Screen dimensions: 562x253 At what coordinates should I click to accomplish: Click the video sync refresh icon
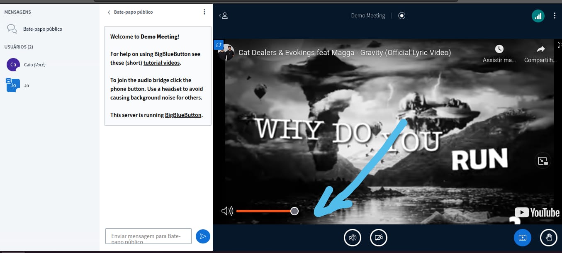pyautogui.click(x=219, y=45)
